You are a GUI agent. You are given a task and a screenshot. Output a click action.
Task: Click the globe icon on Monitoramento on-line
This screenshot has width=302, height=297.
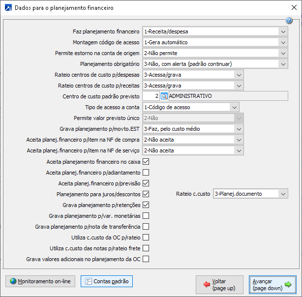13,281
